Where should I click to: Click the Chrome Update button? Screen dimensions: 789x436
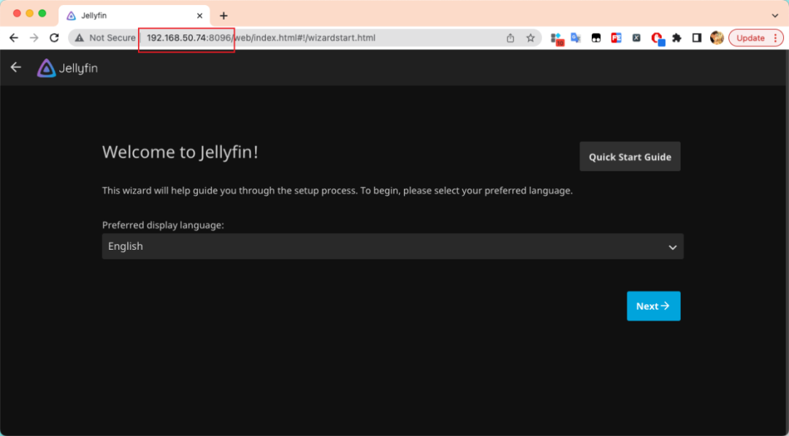click(756, 38)
